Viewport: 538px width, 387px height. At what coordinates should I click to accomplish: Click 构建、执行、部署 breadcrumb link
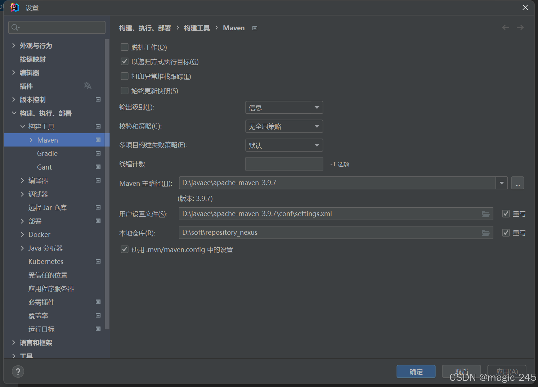145,28
